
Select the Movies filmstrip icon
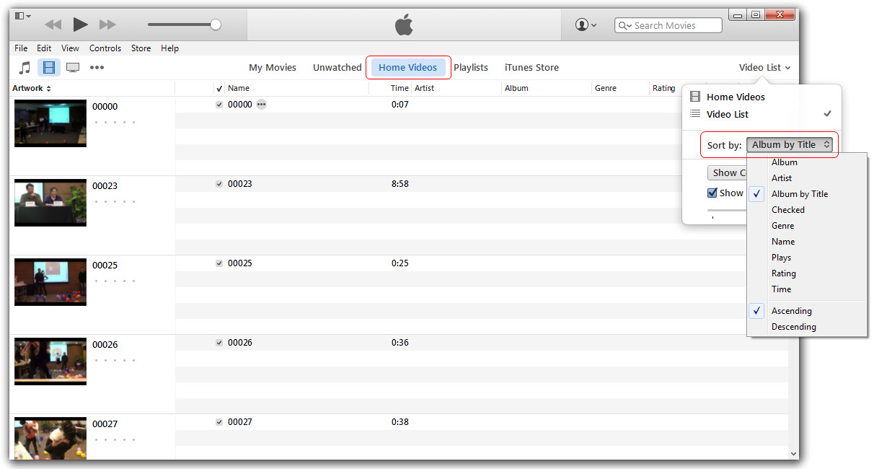(49, 67)
